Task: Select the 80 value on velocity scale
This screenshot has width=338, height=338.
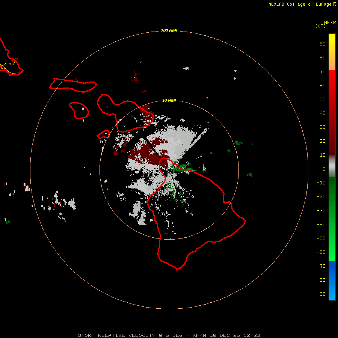Action: click(323, 57)
